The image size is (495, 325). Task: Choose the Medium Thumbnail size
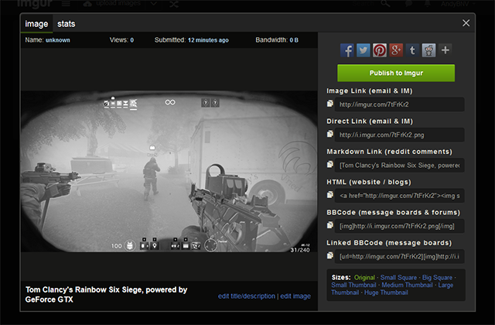(x=408, y=285)
